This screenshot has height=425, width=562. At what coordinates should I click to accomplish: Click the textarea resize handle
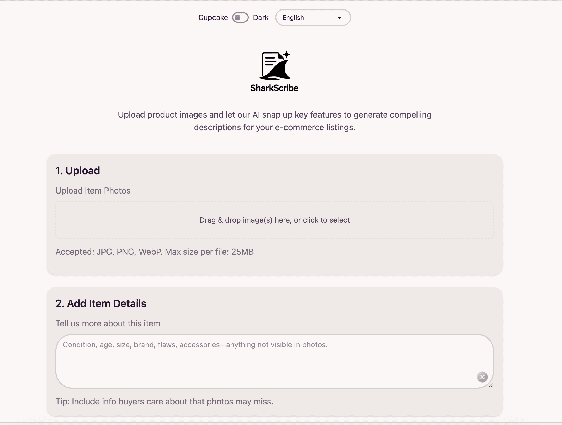(490, 385)
